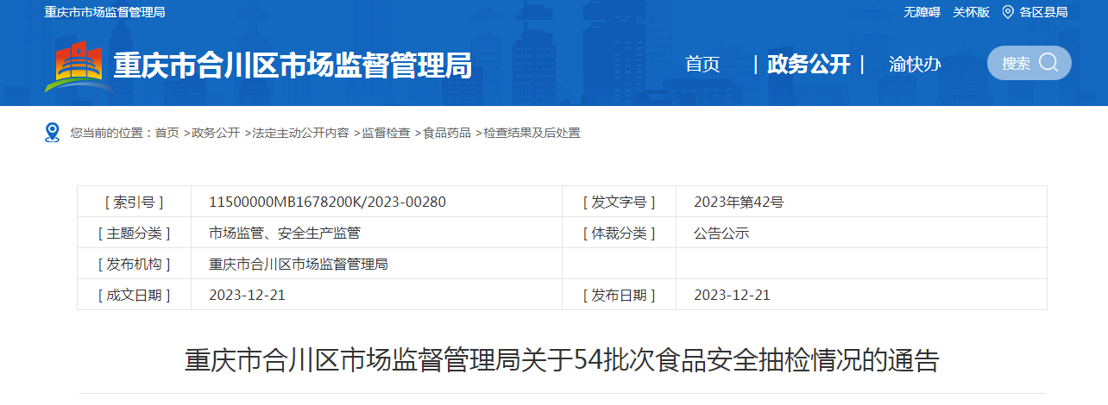Click 食品药品 breadcrumb link

coord(447,133)
